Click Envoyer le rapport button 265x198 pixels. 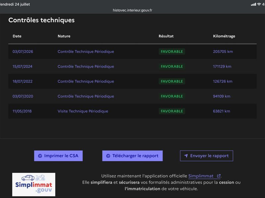pyautogui.click(x=206, y=156)
